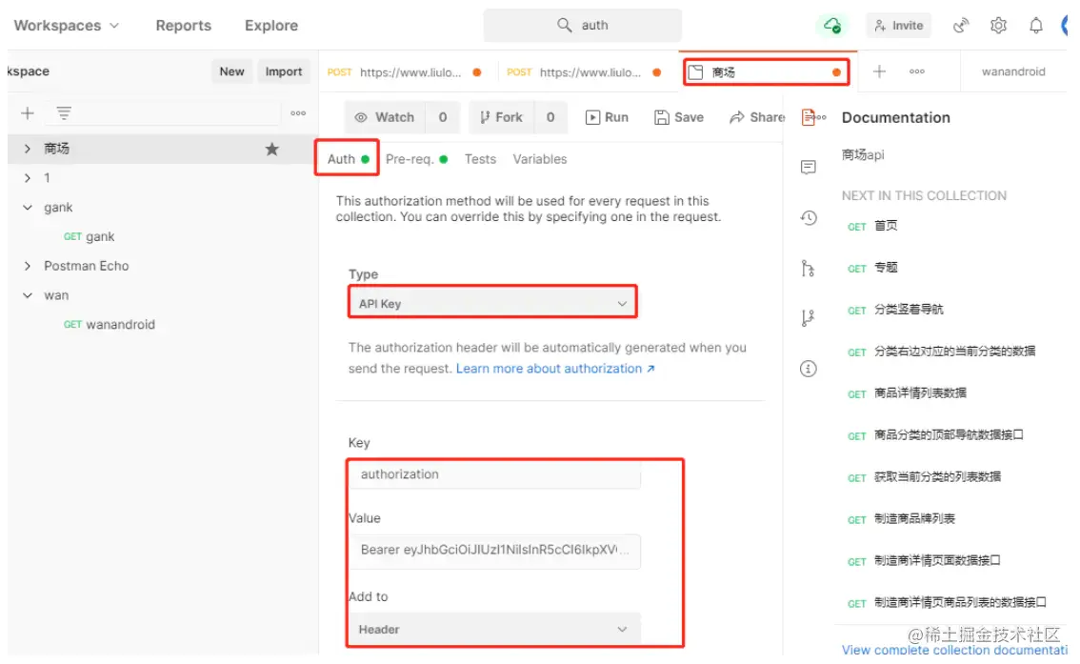Viewport: 1080px width, 664px height.
Task: Fork the collection with Fork button
Action: (501, 117)
